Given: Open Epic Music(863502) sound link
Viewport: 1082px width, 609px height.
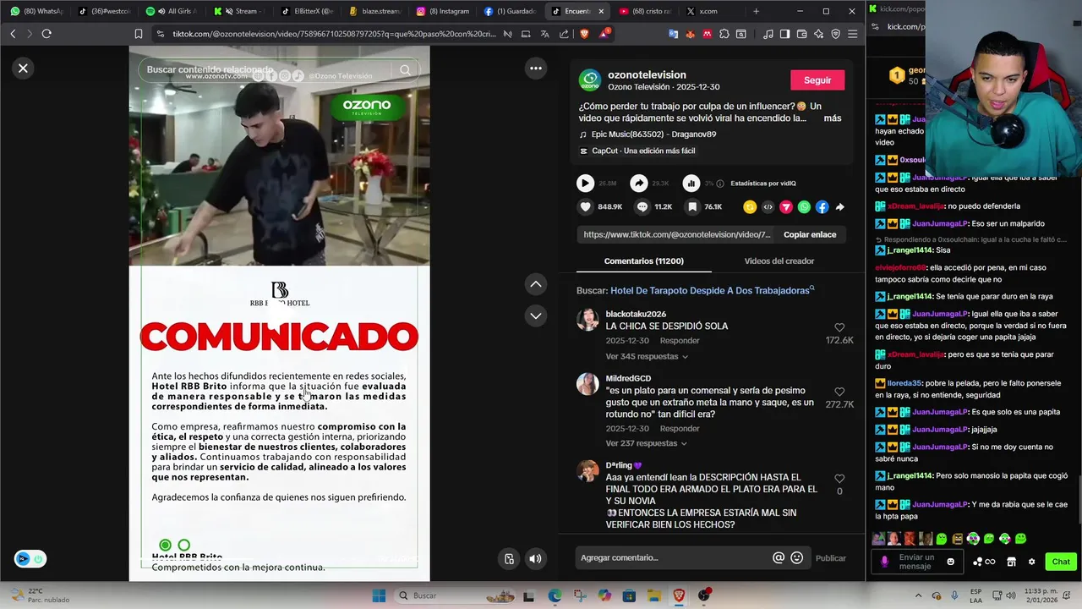Looking at the screenshot, I should (x=653, y=134).
